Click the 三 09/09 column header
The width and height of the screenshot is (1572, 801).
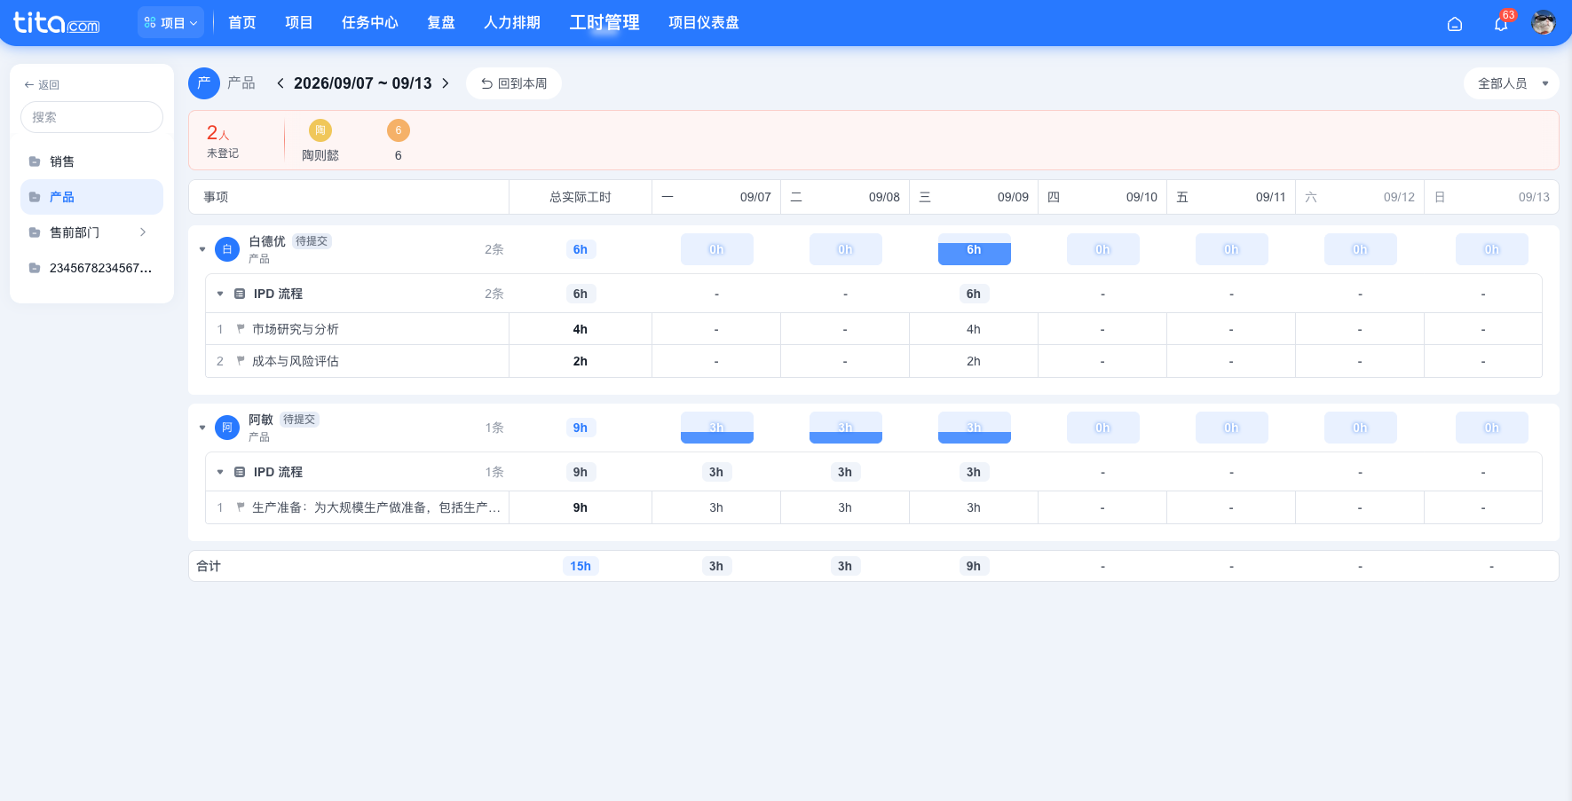coord(974,197)
